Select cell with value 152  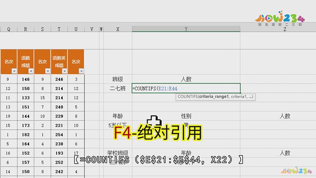[x=26, y=153]
